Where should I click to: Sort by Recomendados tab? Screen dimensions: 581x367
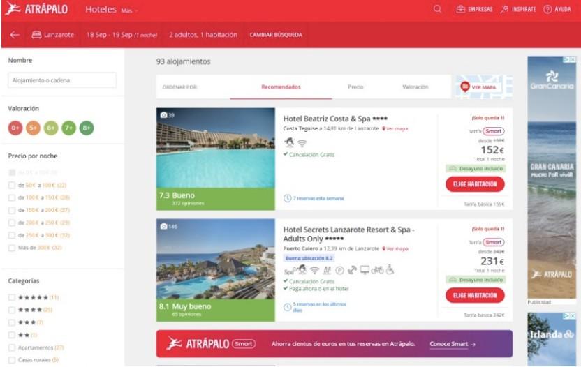pyautogui.click(x=281, y=87)
